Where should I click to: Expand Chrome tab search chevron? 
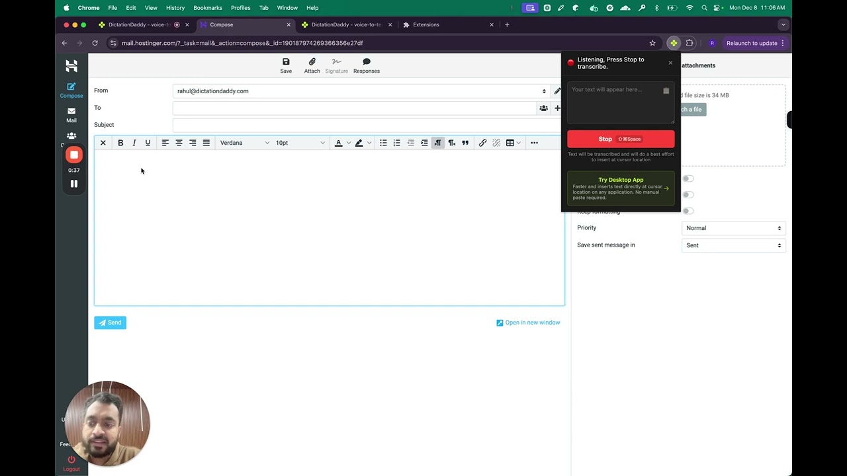(783, 24)
